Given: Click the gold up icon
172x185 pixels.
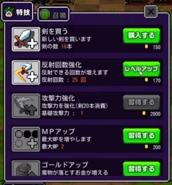Looking at the screenshot, I should tap(26, 168).
